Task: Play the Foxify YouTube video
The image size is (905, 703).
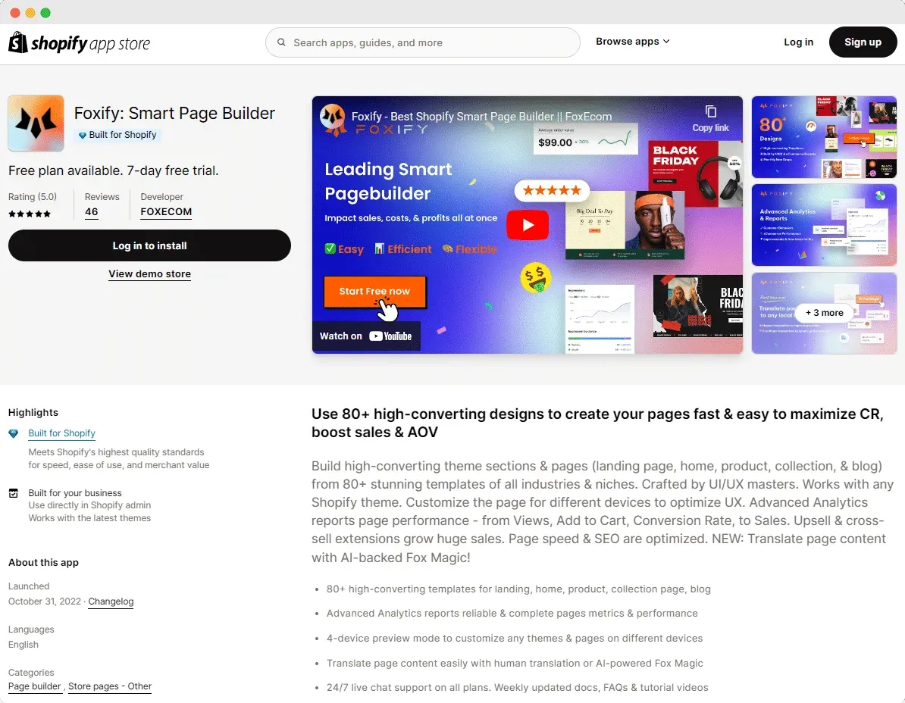Action: click(528, 225)
